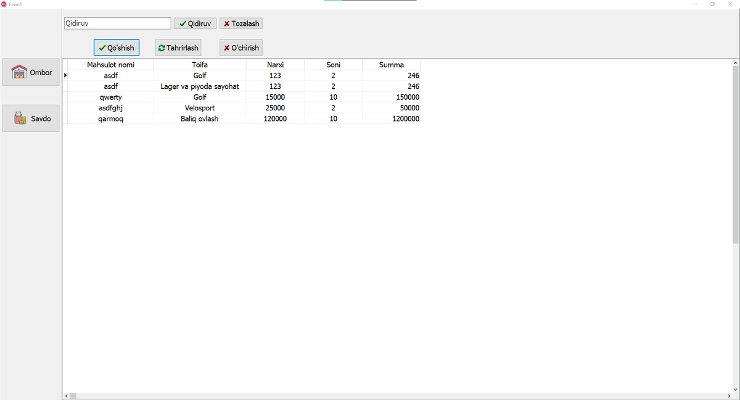The height and width of the screenshot is (400, 740).
Task: Open the Ombor warehouse section
Action: 31,72
